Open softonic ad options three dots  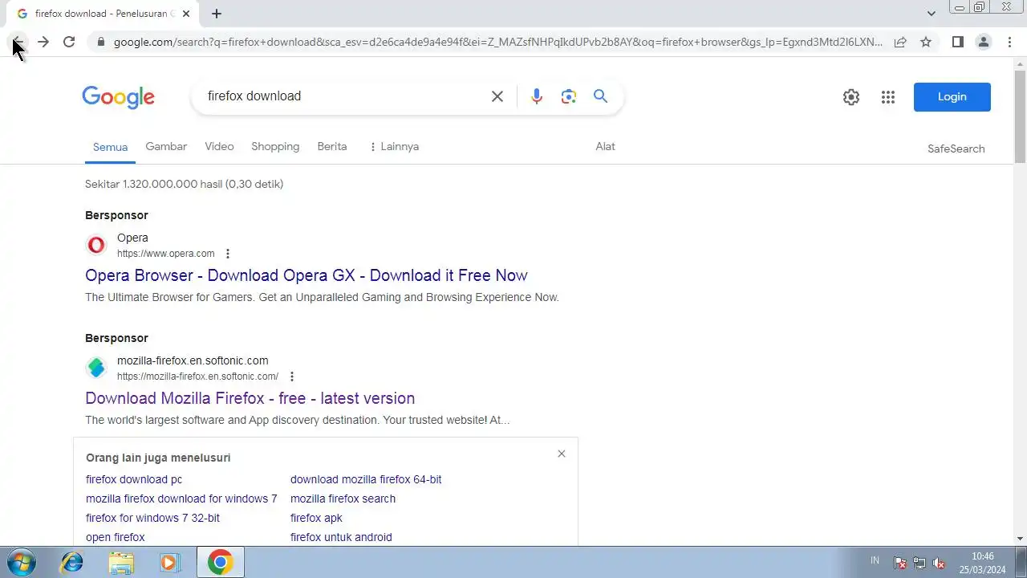tap(292, 377)
